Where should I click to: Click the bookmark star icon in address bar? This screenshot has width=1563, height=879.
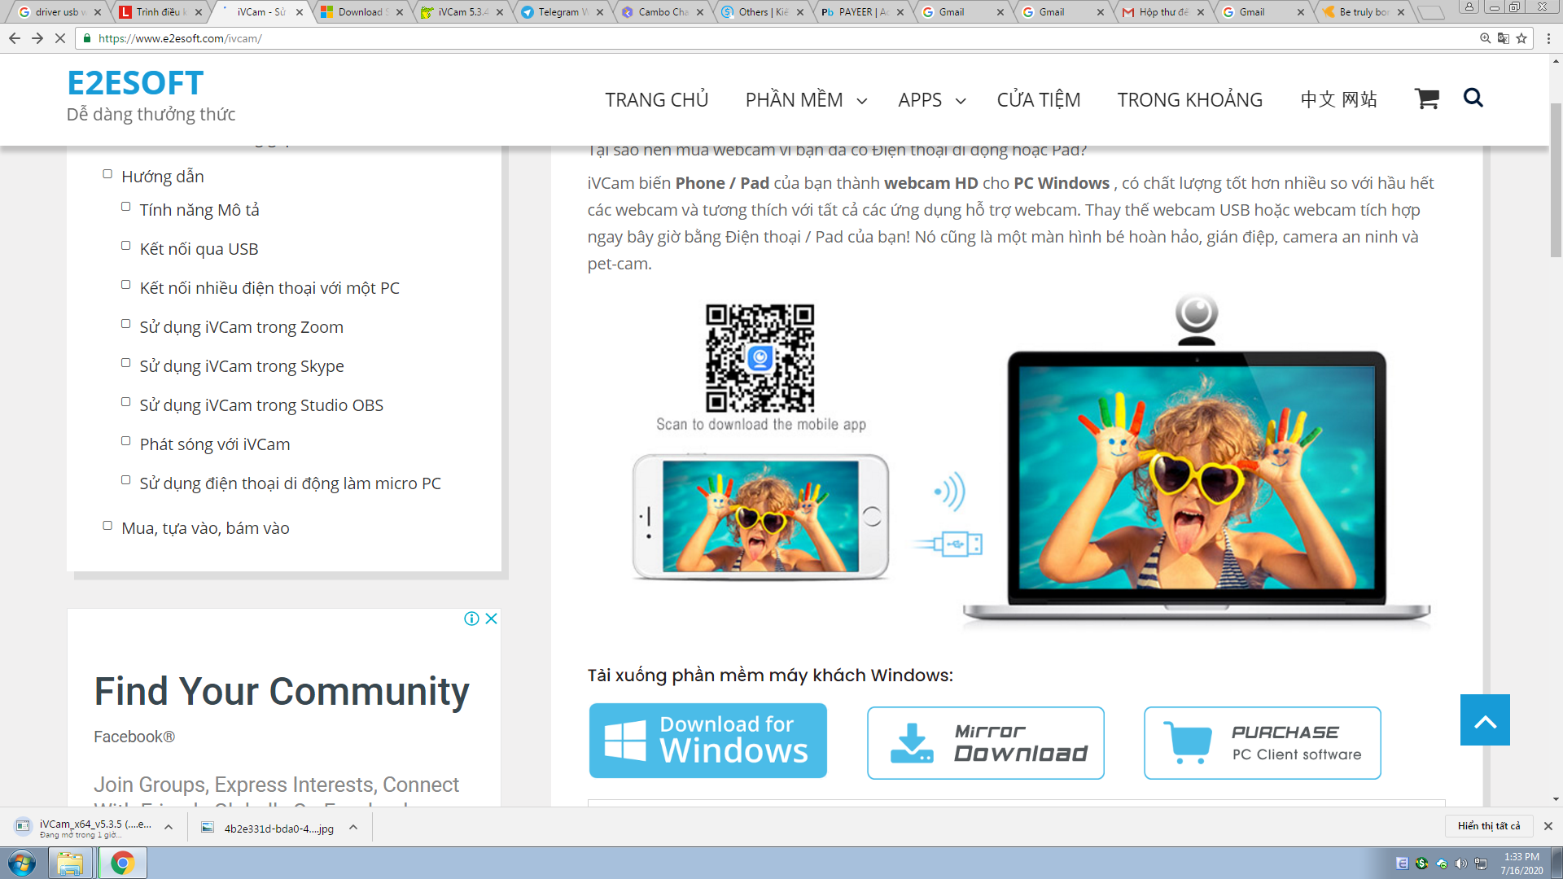click(1521, 38)
